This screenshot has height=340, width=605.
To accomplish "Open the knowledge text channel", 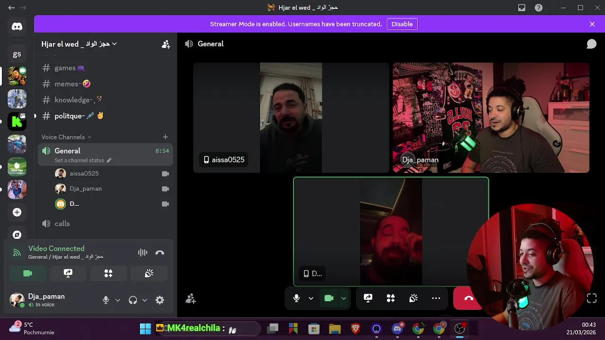I will point(105,100).
